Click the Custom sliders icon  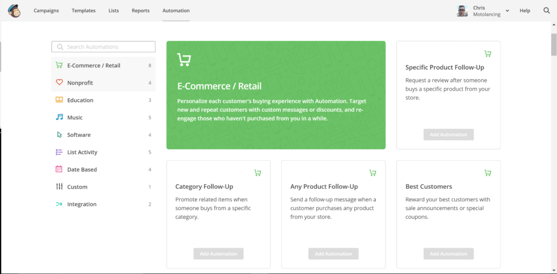coord(59,187)
